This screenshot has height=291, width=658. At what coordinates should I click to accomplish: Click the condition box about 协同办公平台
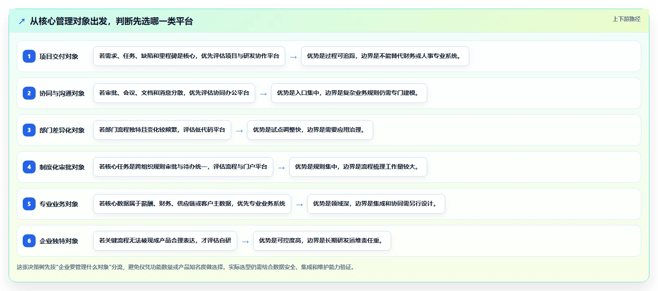point(174,93)
